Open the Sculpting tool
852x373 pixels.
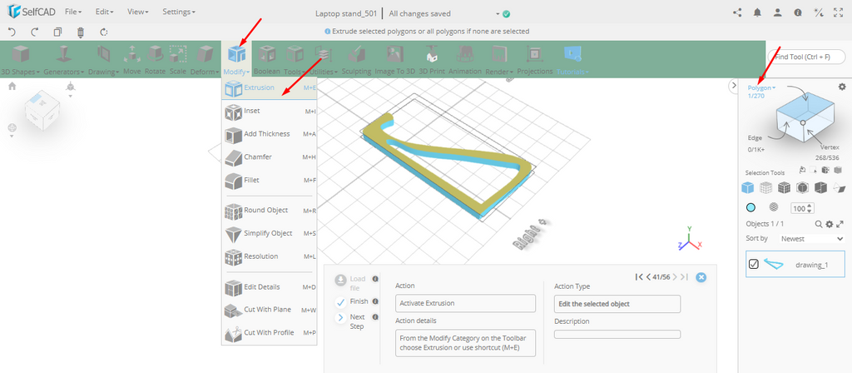[x=356, y=58]
